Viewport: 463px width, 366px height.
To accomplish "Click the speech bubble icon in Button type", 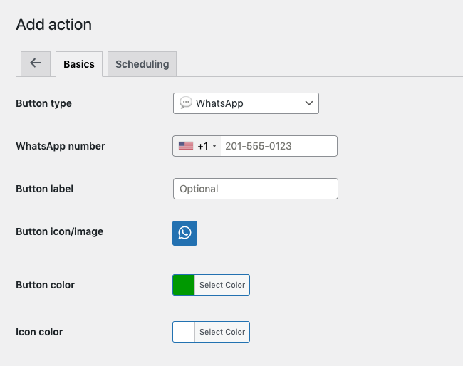I will click(185, 103).
